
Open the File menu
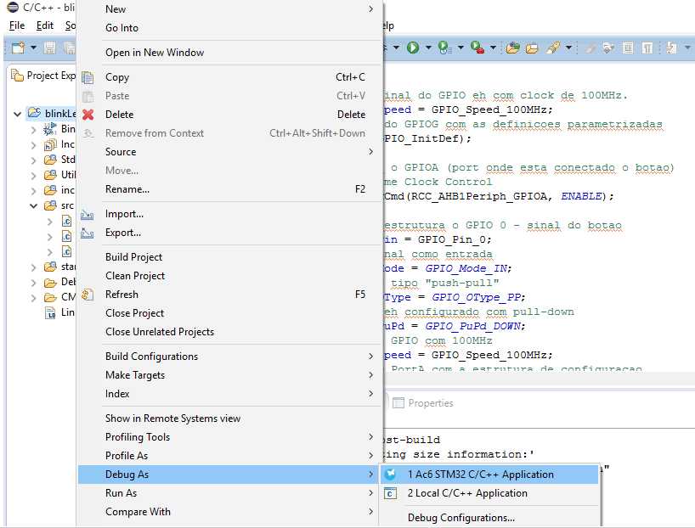[x=17, y=25]
